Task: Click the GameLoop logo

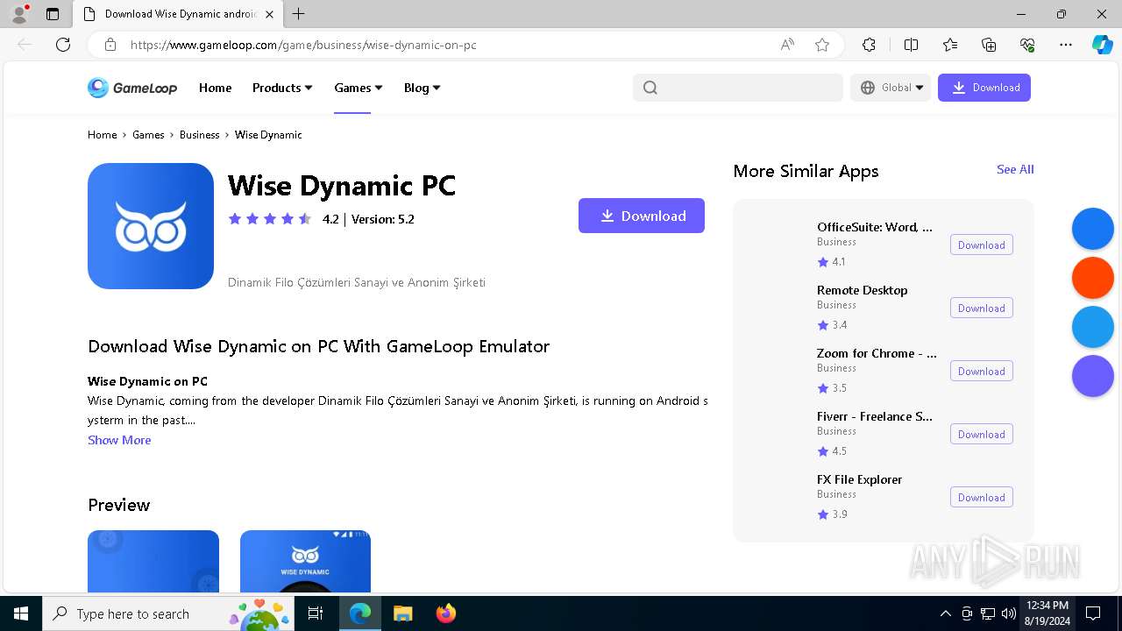Action: point(132,88)
